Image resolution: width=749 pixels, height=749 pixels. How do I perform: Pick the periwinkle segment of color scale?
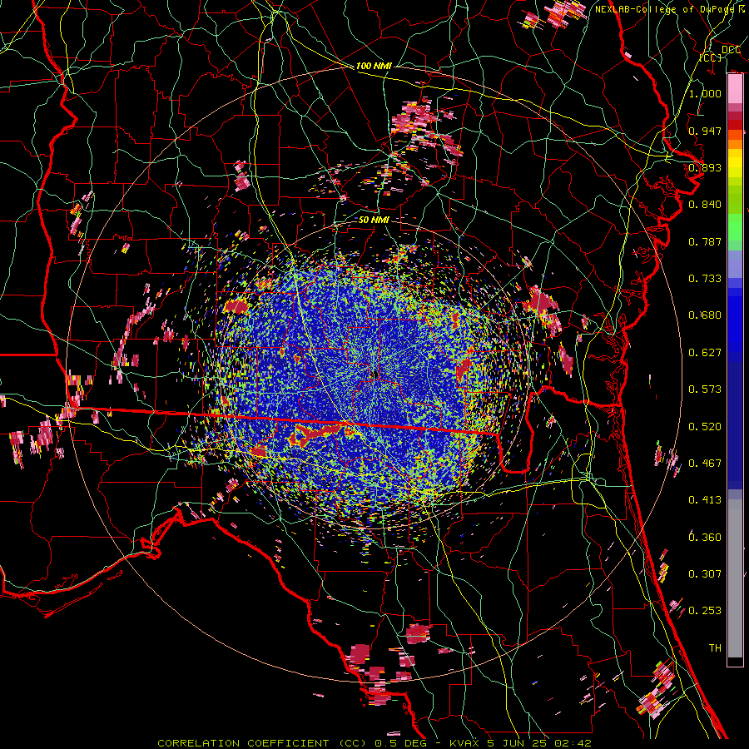pyautogui.click(x=735, y=264)
